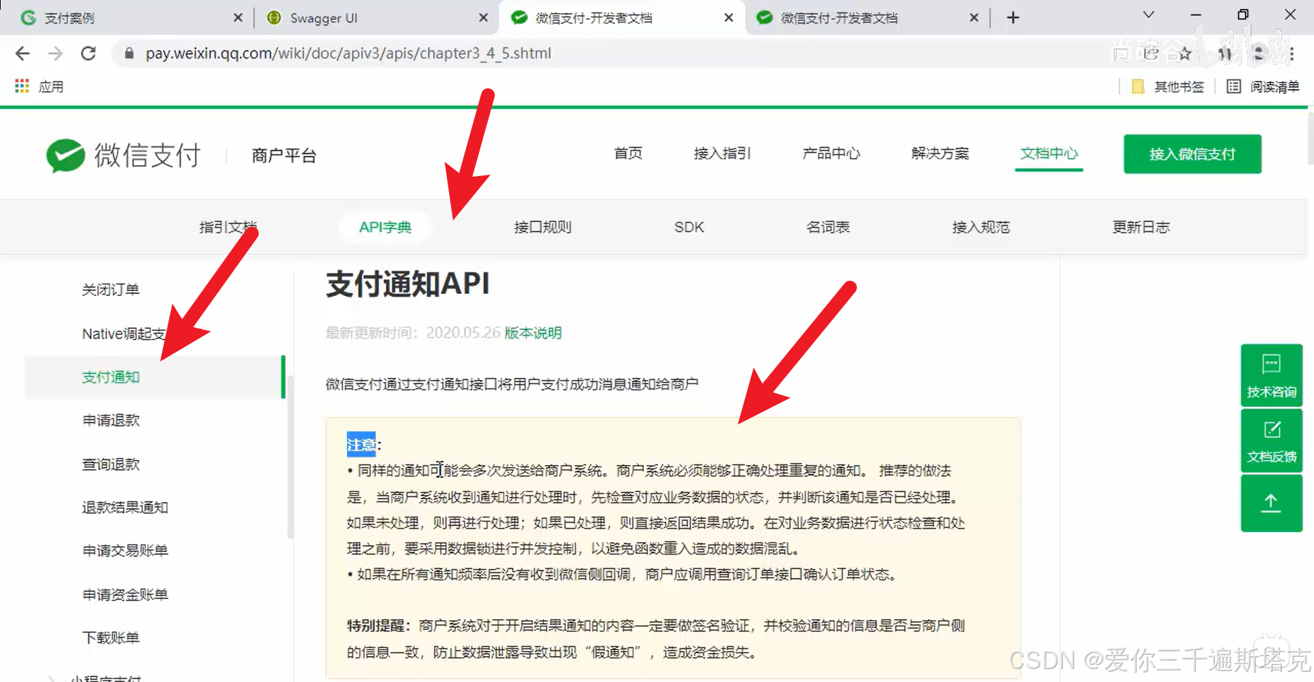The image size is (1314, 682).
Task: Select the SDK sub-navigation tab
Action: (688, 227)
